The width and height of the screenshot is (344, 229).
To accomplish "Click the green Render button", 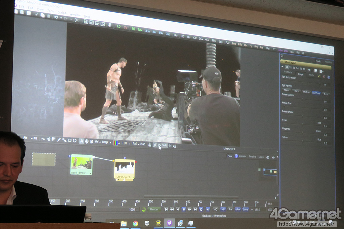I will [154, 209].
